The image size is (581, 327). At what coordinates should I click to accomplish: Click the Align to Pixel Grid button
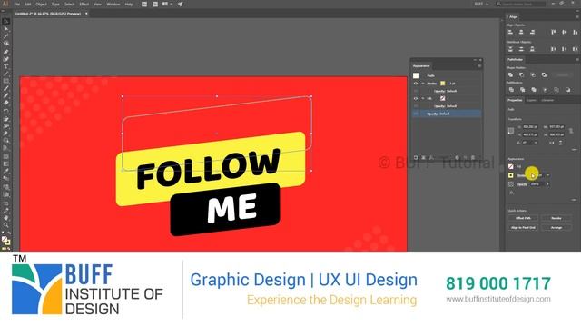coord(523,227)
